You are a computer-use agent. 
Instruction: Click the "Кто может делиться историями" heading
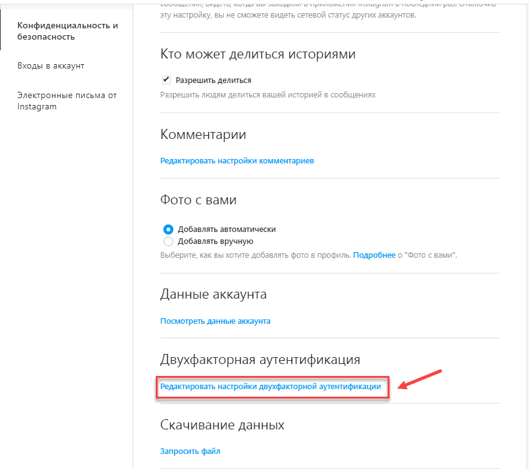pyautogui.click(x=258, y=54)
